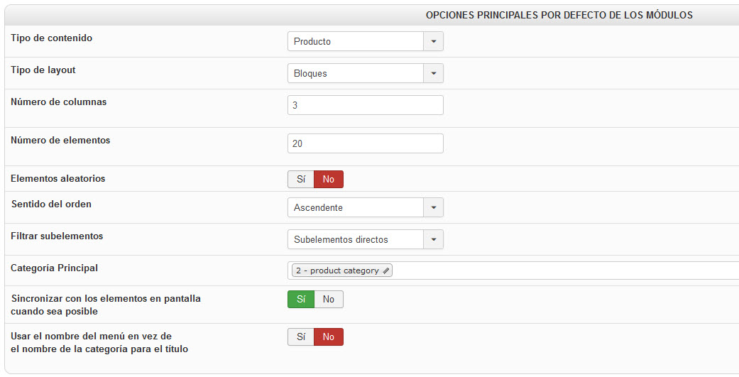The width and height of the screenshot is (739, 377).
Task: Enable Sí for Sincronizar con los elementos
Action: pos(301,300)
